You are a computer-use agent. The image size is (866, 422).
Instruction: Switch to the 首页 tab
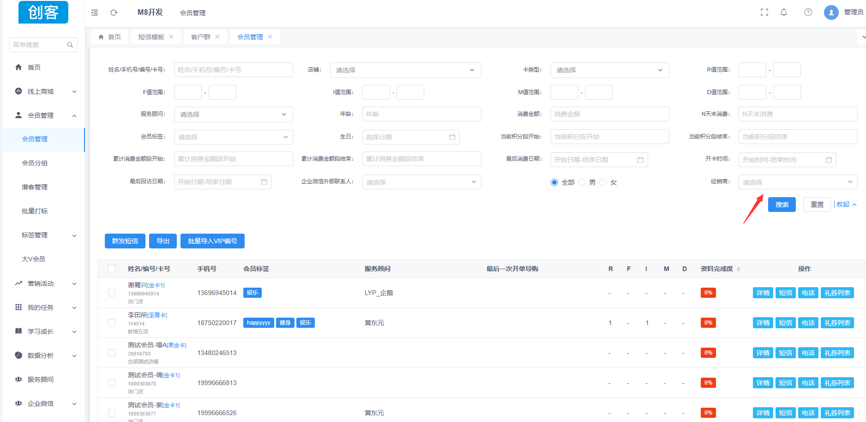[110, 37]
